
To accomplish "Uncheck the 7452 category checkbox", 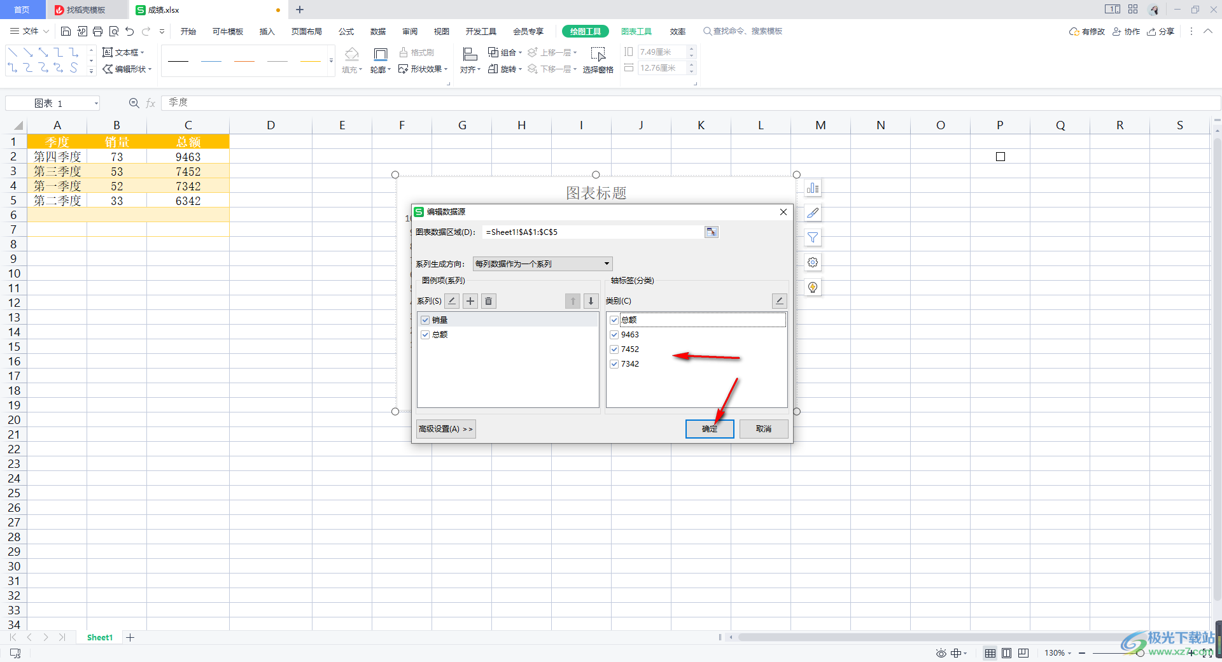I will point(614,349).
